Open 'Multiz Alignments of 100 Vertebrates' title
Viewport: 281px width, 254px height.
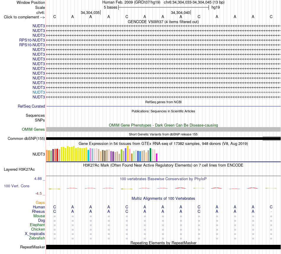(163, 198)
